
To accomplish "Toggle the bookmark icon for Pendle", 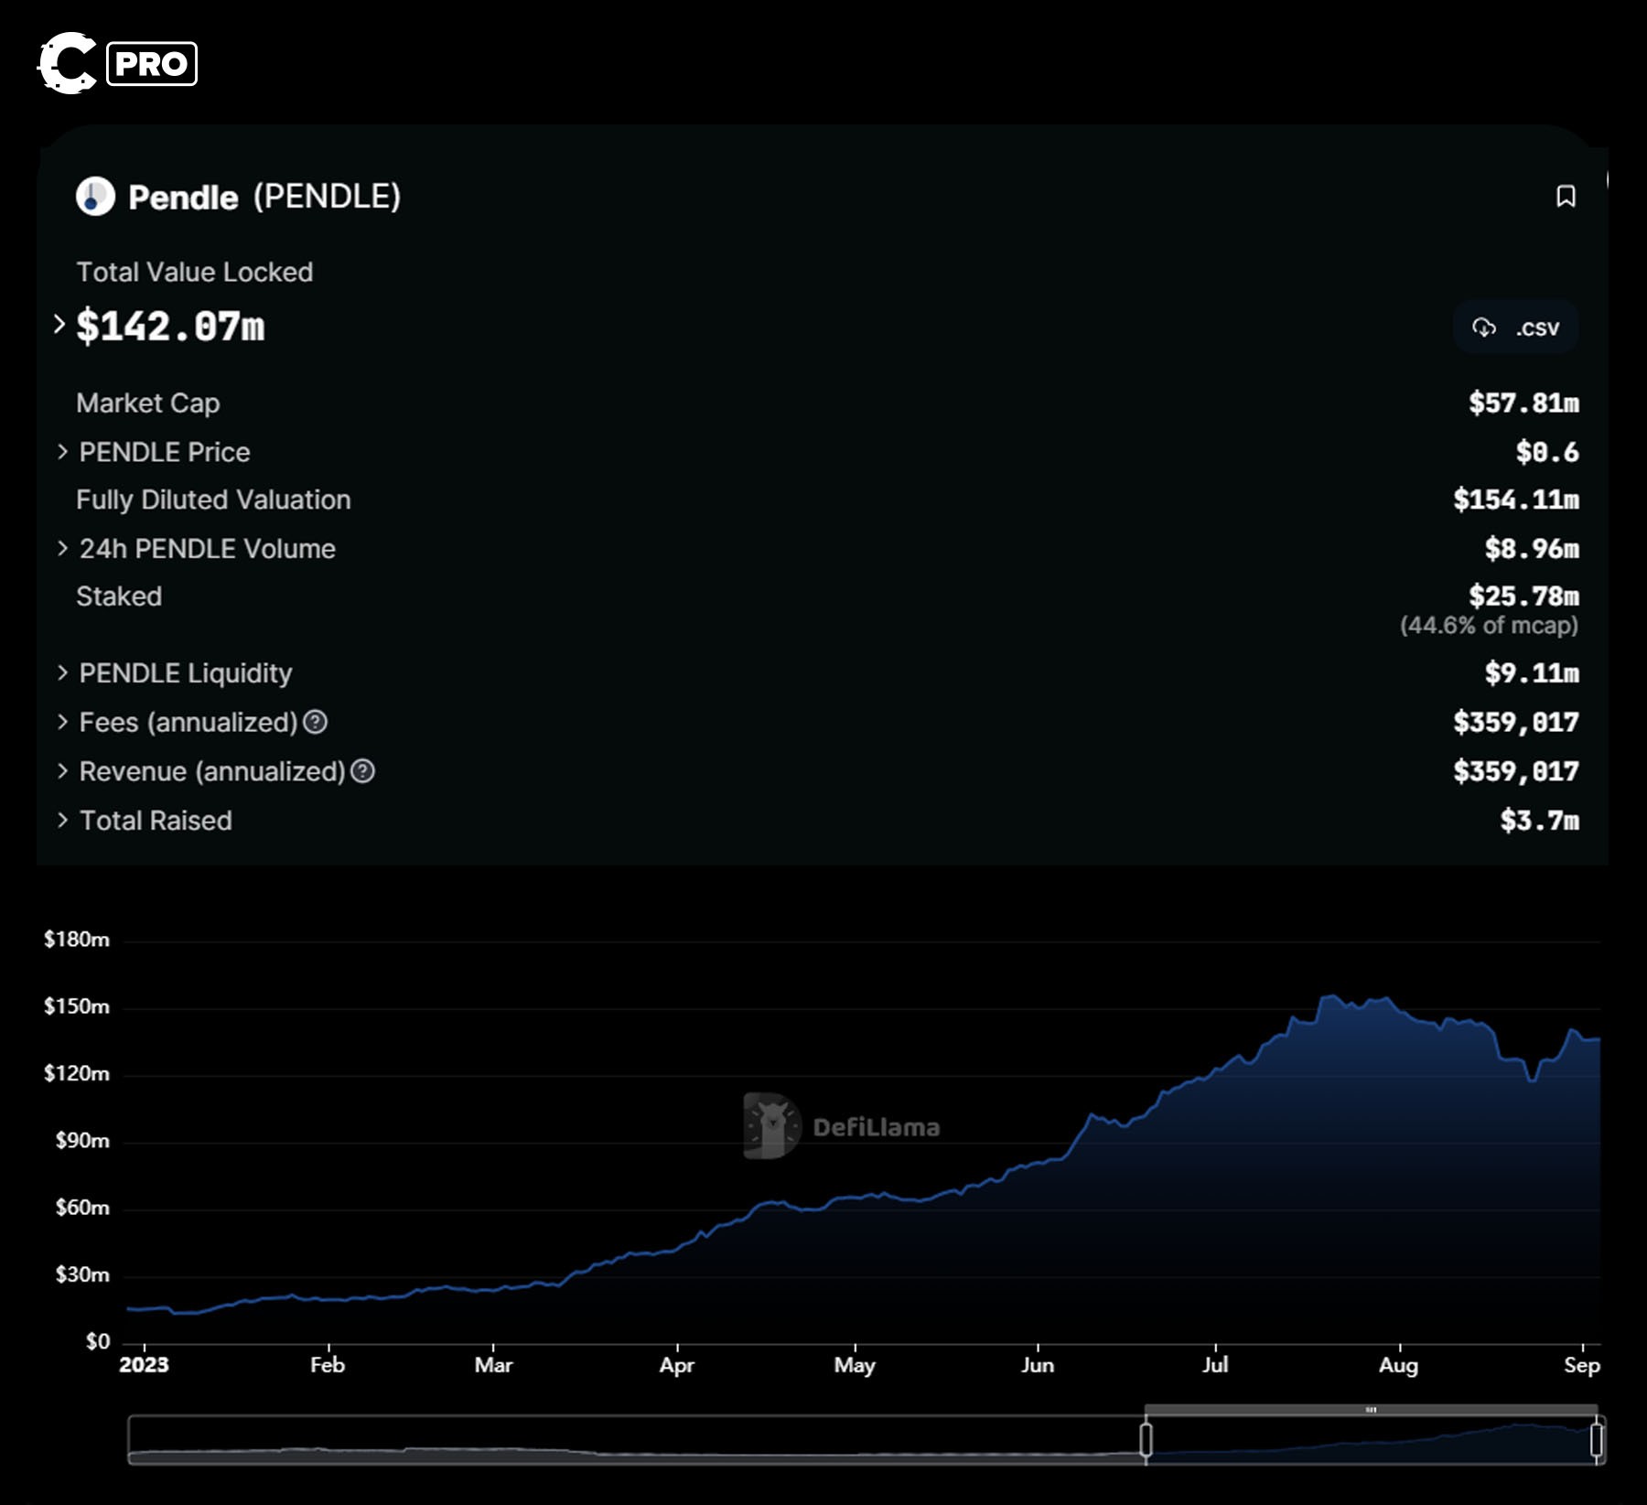I will [1567, 195].
